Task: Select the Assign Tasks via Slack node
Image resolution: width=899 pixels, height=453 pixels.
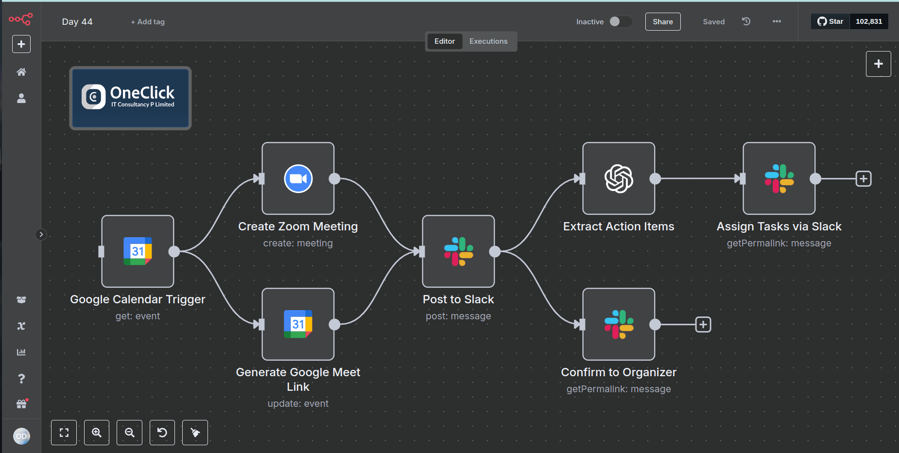Action: 779,178
